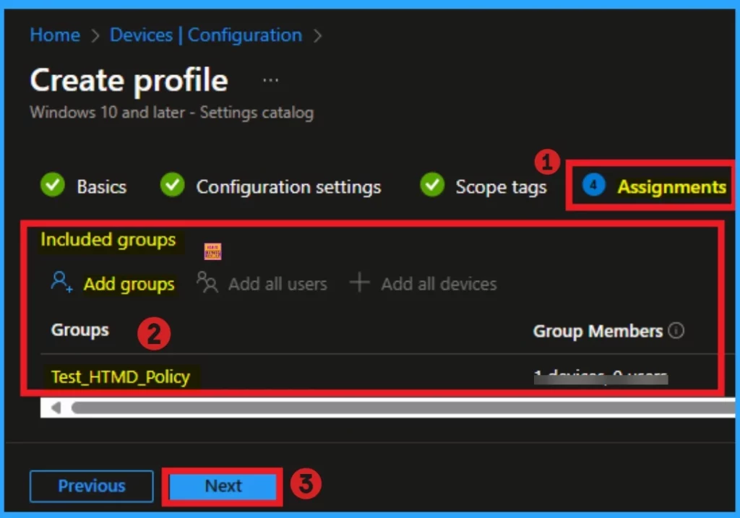Switch to the Configuration settings step
The width and height of the screenshot is (740, 518).
tap(288, 187)
